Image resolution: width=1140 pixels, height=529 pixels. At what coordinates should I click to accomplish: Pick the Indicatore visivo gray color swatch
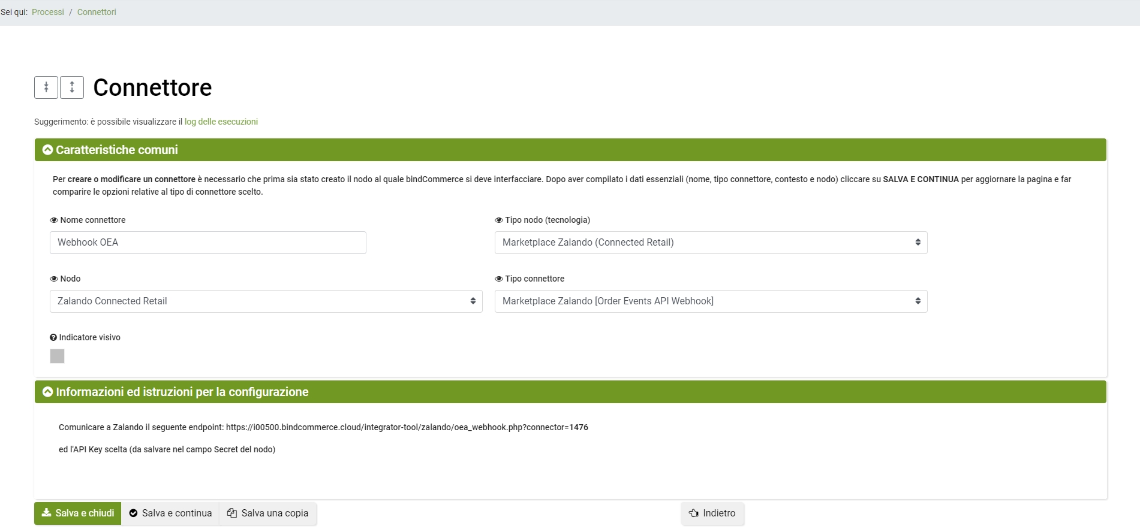57,356
